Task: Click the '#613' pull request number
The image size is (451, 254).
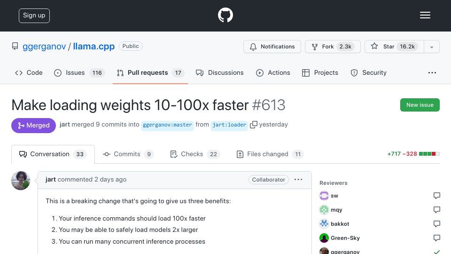Action: [x=269, y=105]
